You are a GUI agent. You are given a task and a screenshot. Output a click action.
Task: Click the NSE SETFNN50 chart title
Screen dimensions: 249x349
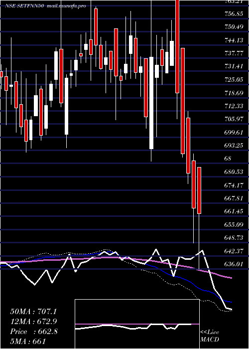point(25,6)
